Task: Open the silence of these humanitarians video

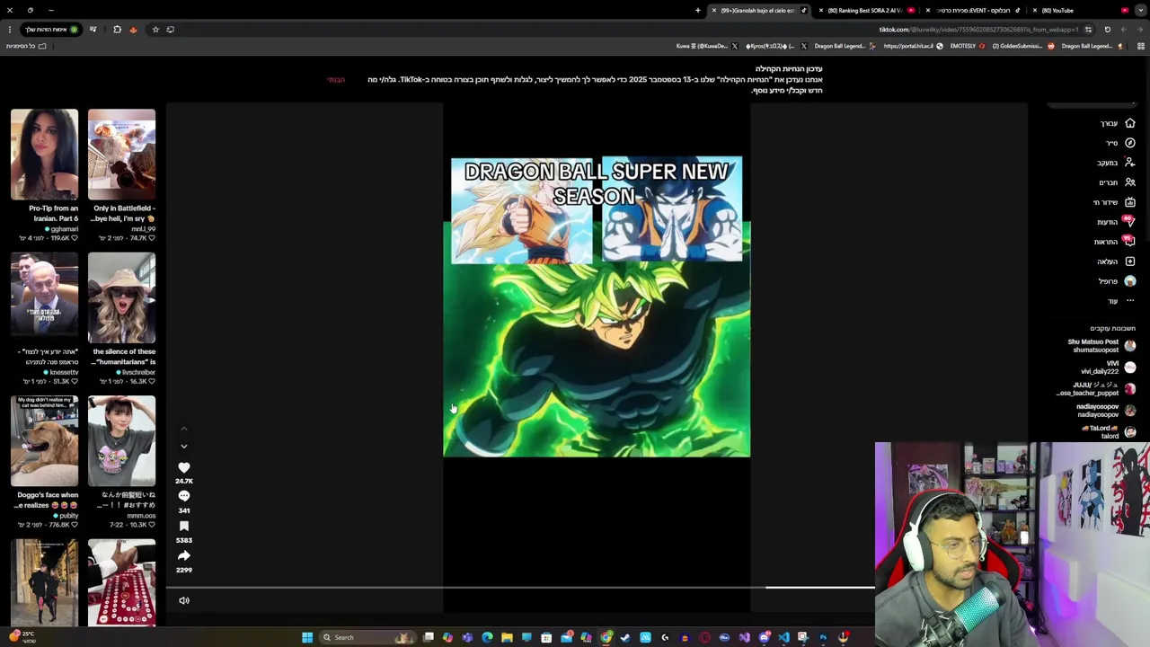Action: point(121,297)
